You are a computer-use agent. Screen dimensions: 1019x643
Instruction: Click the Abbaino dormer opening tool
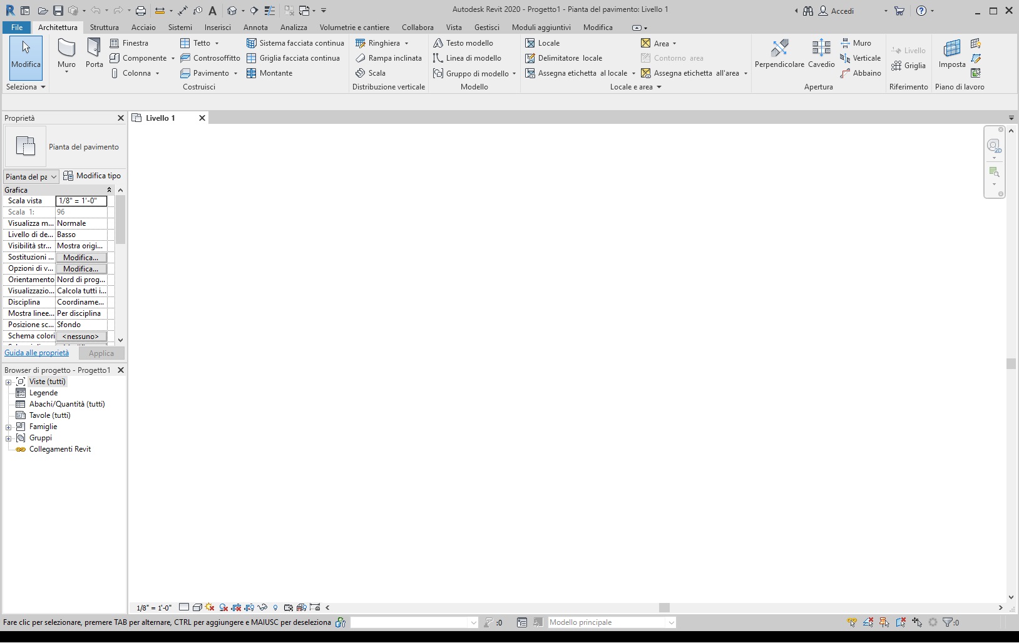coord(861,73)
